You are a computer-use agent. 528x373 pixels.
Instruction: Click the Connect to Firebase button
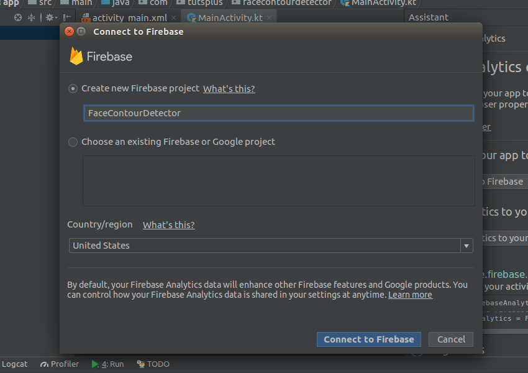click(368, 339)
